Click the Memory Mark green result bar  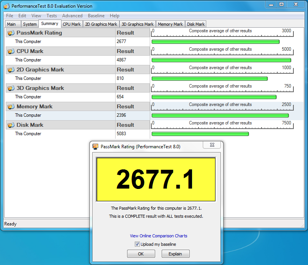[220, 116]
